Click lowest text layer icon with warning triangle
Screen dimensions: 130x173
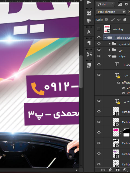[x=117, y=102]
